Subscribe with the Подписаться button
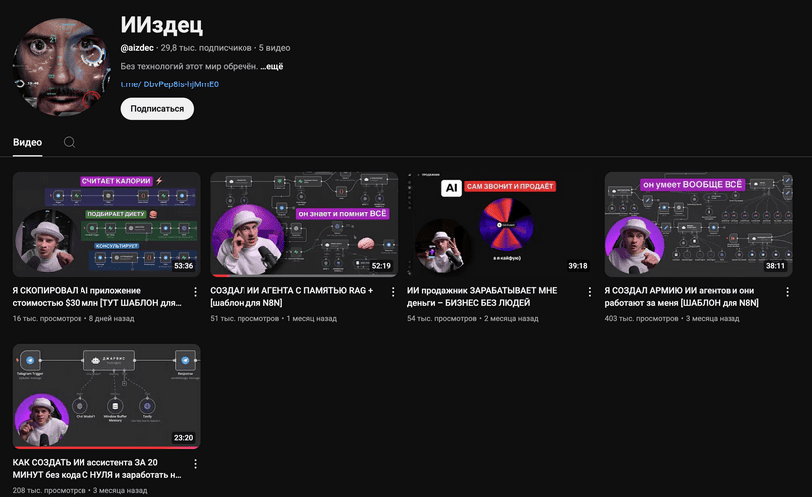This screenshot has width=812, height=497. tap(157, 109)
